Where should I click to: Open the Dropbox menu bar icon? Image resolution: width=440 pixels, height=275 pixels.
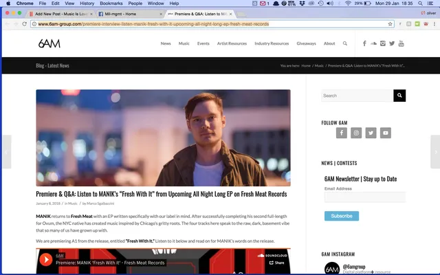click(302, 3)
